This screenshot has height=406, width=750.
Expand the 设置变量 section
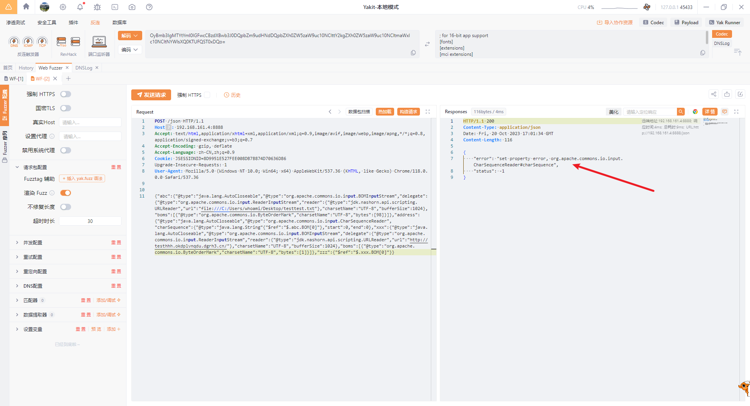(17, 329)
